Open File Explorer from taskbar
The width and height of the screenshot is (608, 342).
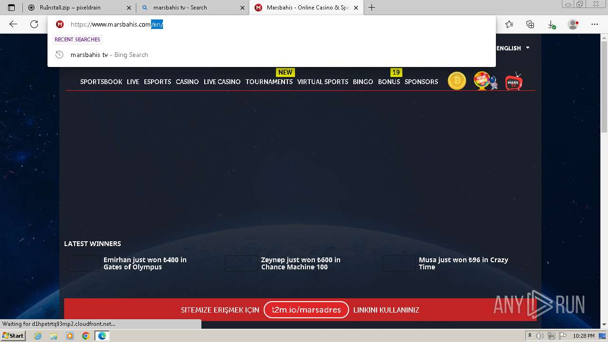coord(54,336)
